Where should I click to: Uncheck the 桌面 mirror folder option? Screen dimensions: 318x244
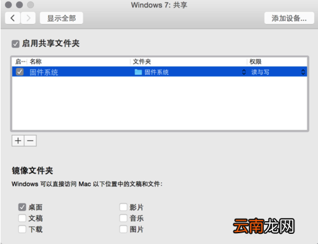22,207
